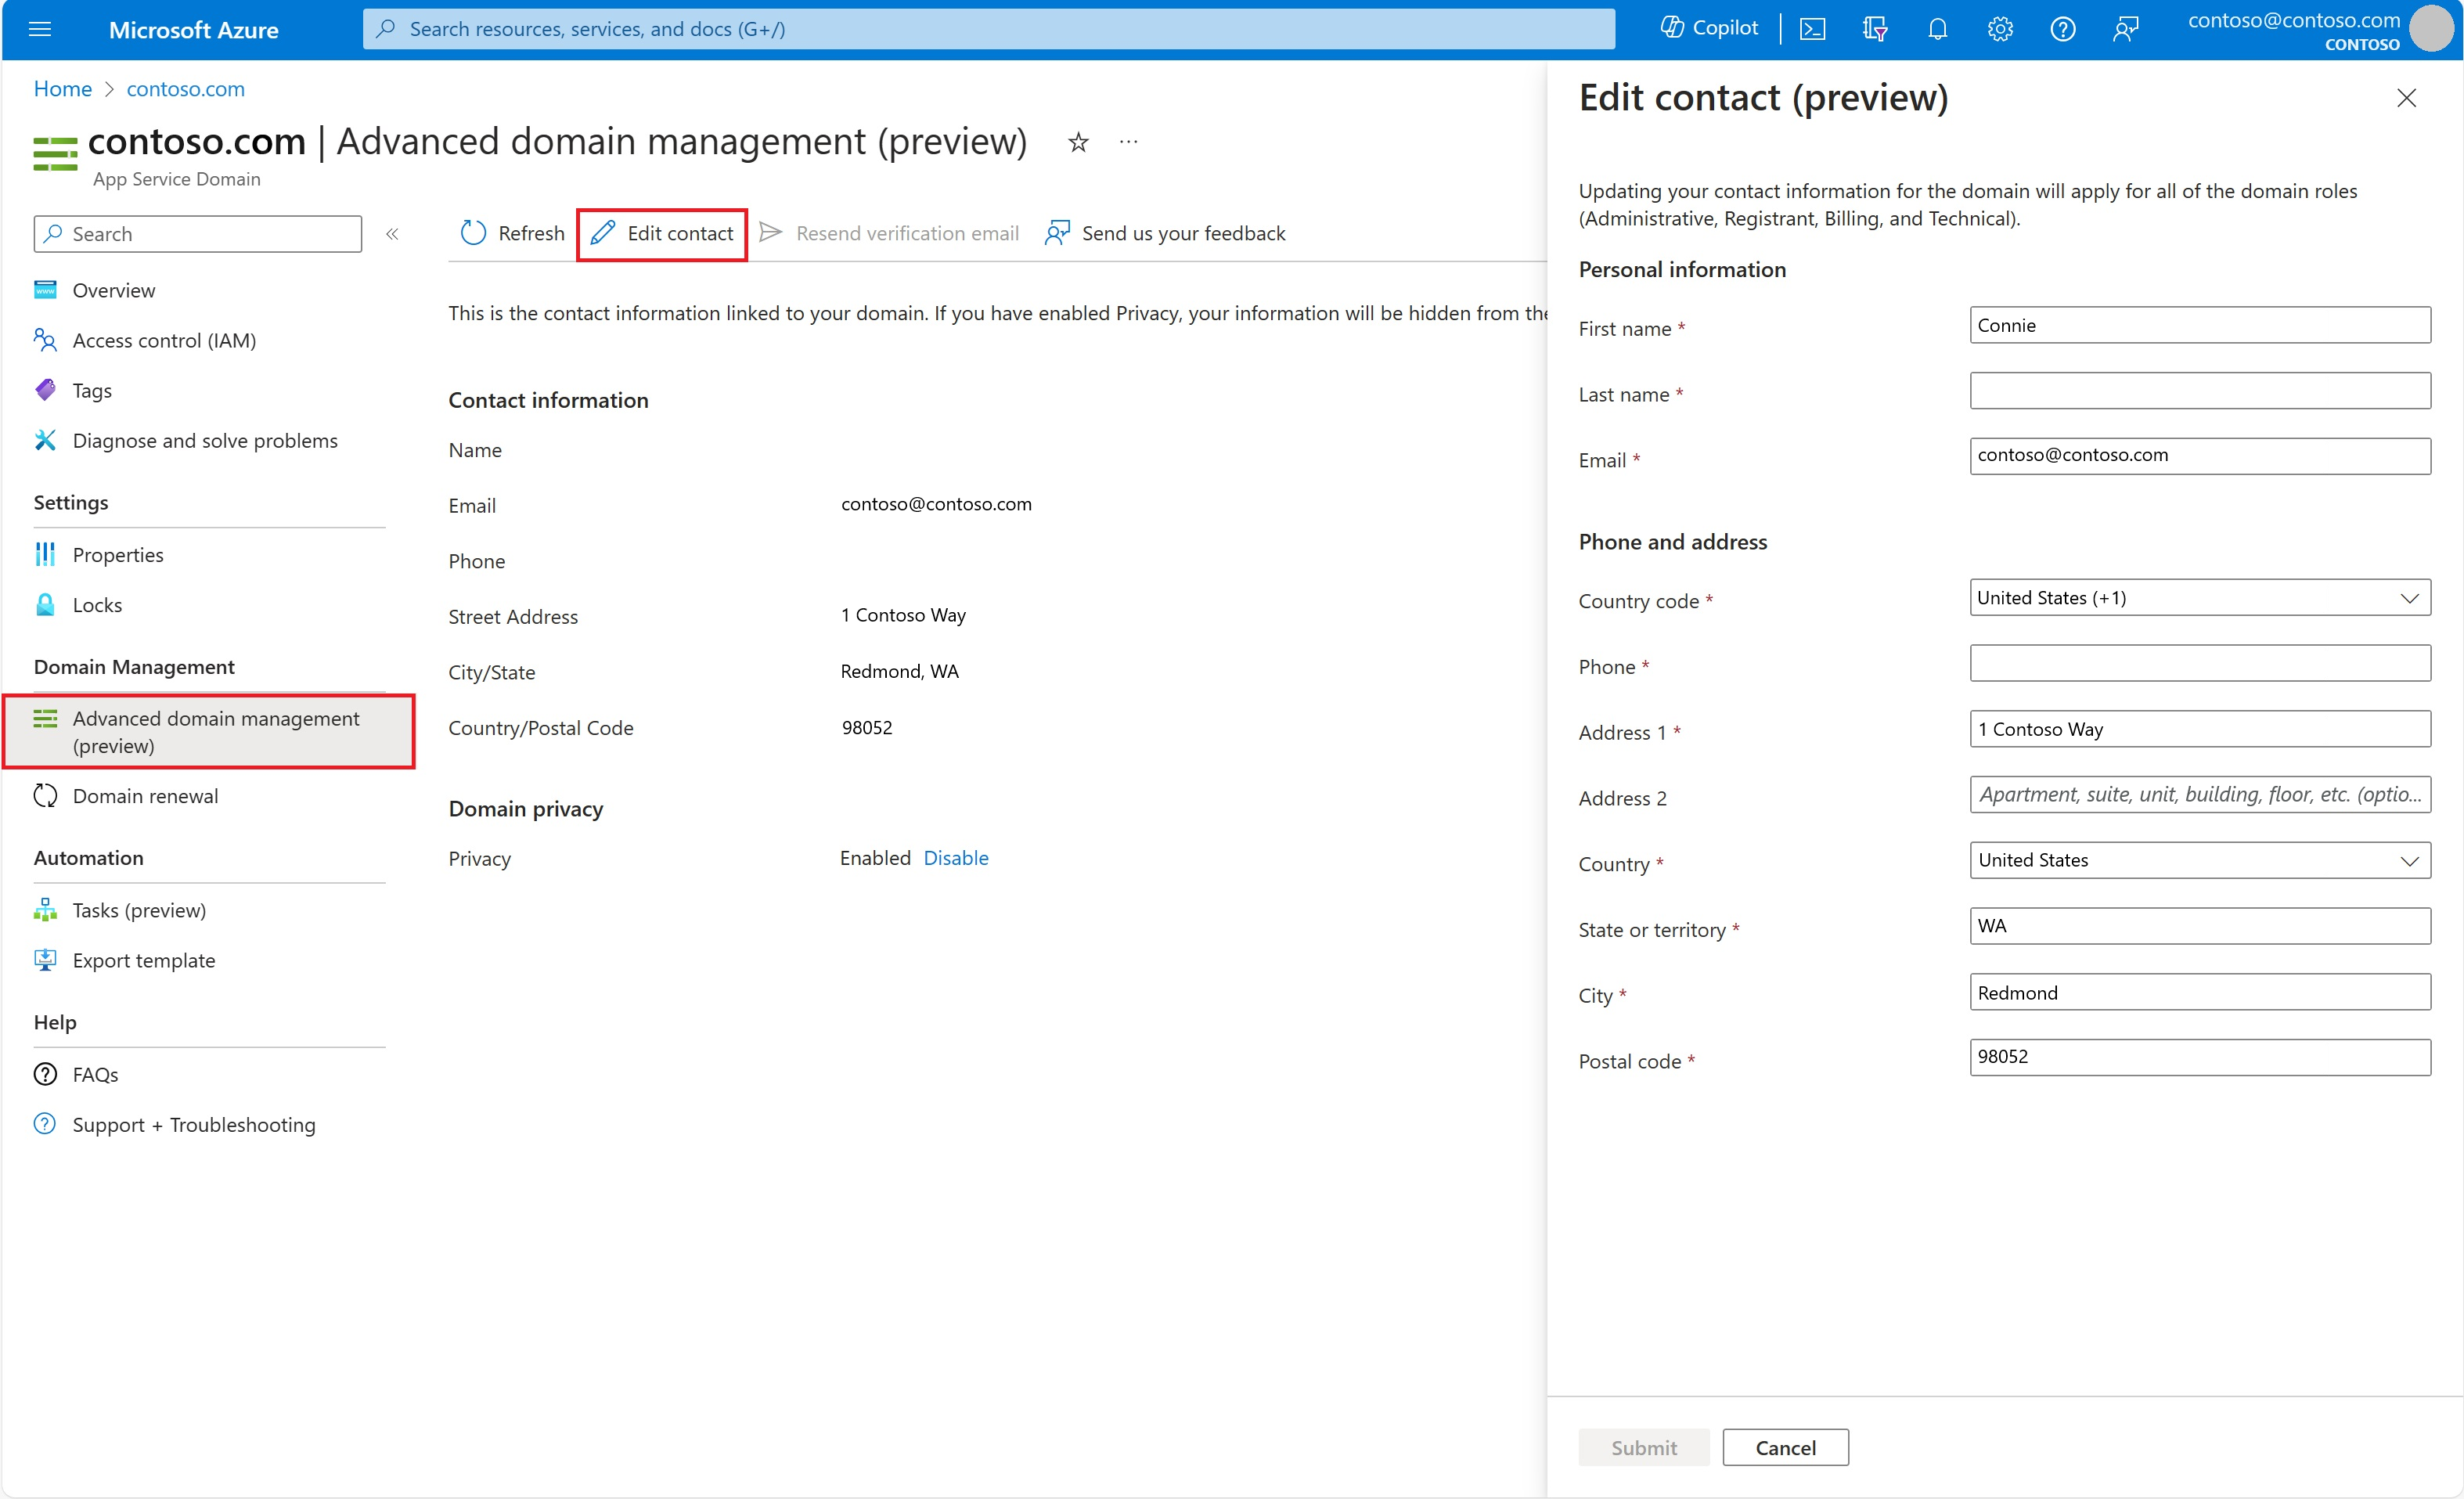Click the Help question mark icon
The width and height of the screenshot is (2464, 1499).
coord(2059,28)
